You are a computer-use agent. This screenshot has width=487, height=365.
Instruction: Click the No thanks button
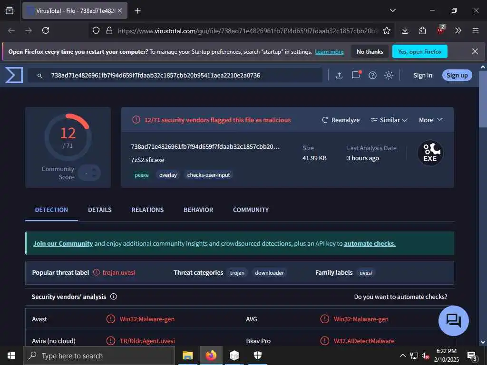coord(370,51)
